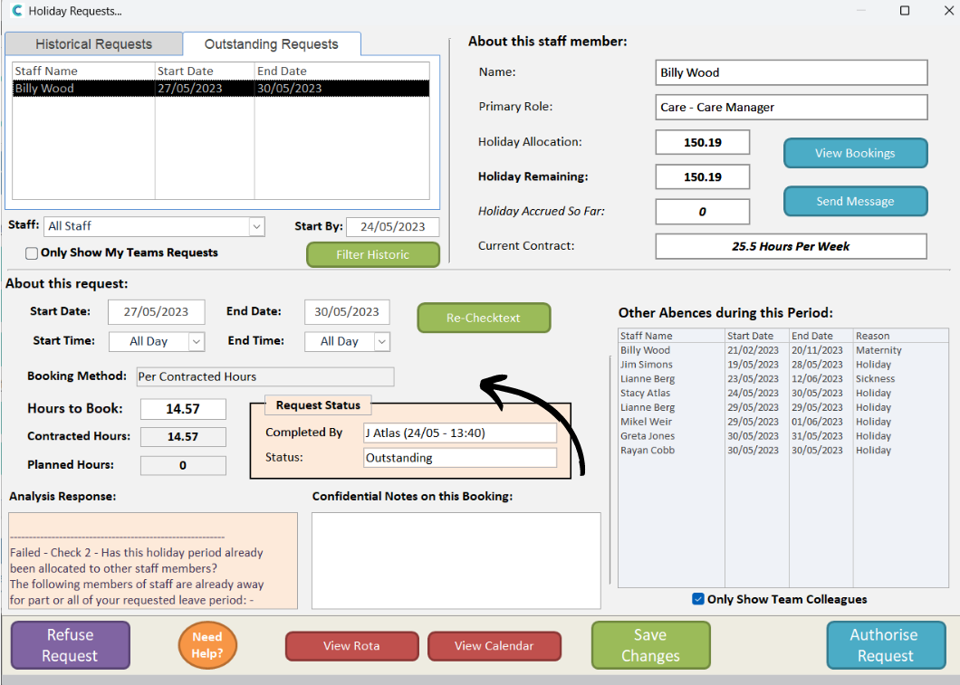Viewport: 960px width, 685px height.
Task: Uncheck Only Show Team Colleagues
Action: point(697,599)
